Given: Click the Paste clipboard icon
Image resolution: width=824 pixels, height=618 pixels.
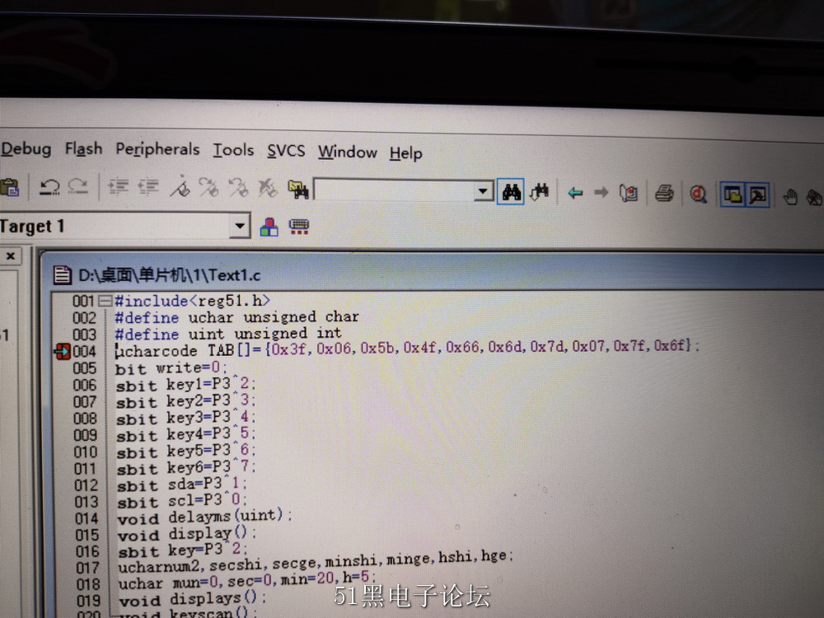Looking at the screenshot, I should click(9, 187).
